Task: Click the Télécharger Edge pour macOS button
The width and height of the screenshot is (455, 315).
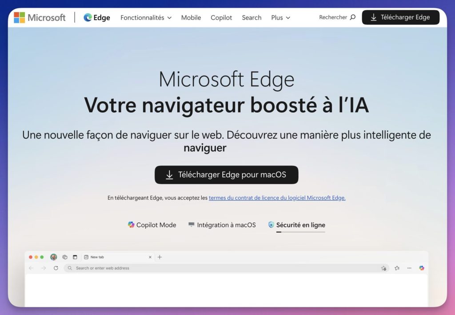Action: pos(227,175)
